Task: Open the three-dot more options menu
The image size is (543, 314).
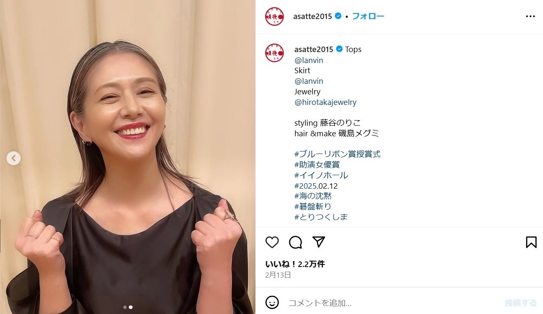Action: point(530,17)
